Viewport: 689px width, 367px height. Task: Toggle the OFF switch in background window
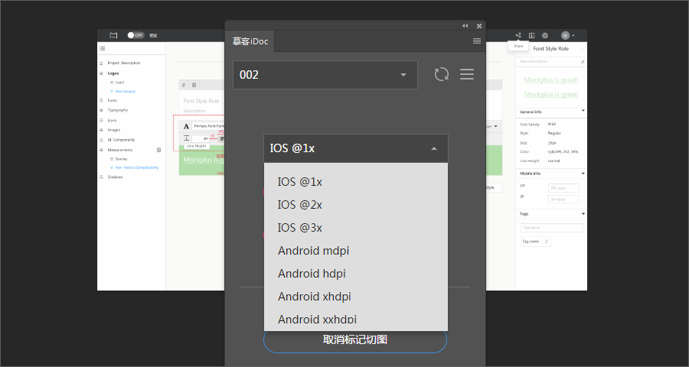136,35
